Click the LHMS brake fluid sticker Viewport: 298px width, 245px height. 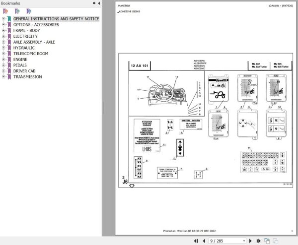147,135
